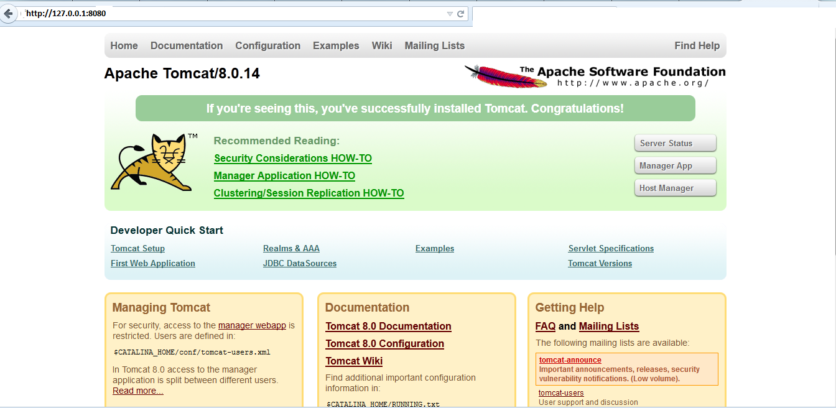This screenshot has height=408, width=836.
Task: Open the Host Manager button
Action: coord(675,188)
